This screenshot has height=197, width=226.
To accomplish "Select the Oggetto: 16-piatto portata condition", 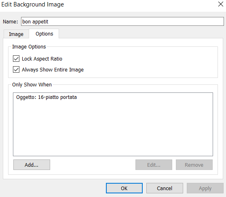I will 46,97.
